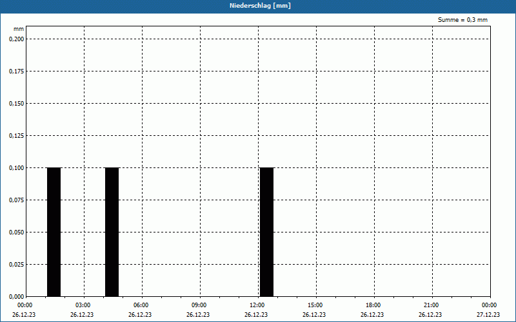The height and width of the screenshot is (322, 516).
Task: Click the 0,200 y-axis value
Action: click(17, 39)
